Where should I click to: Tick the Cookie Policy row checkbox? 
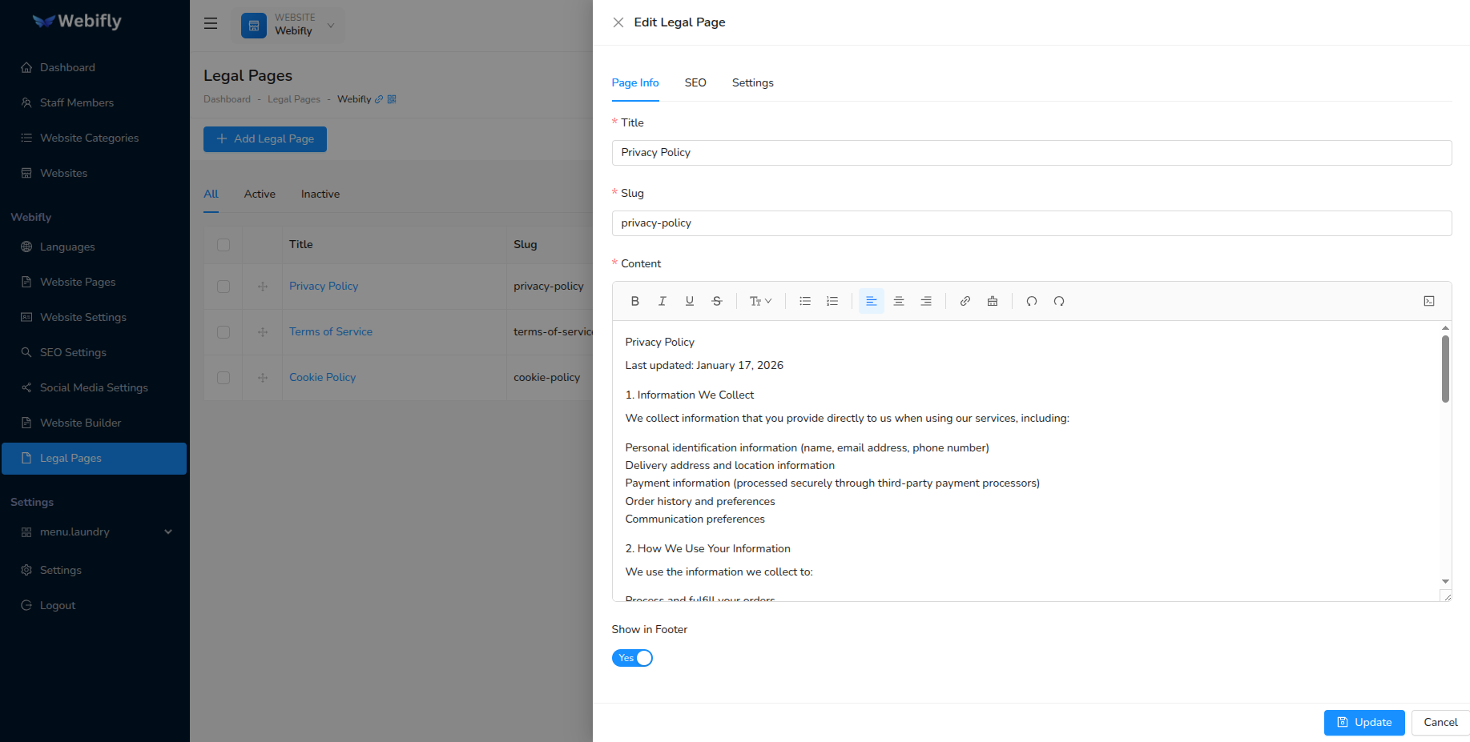pos(224,378)
